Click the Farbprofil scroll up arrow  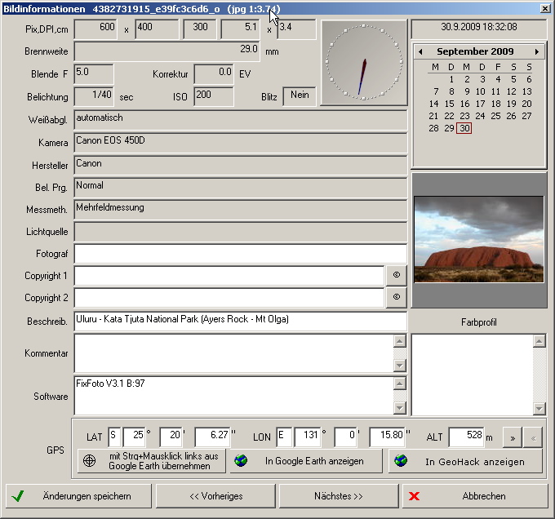pyautogui.click(x=539, y=341)
